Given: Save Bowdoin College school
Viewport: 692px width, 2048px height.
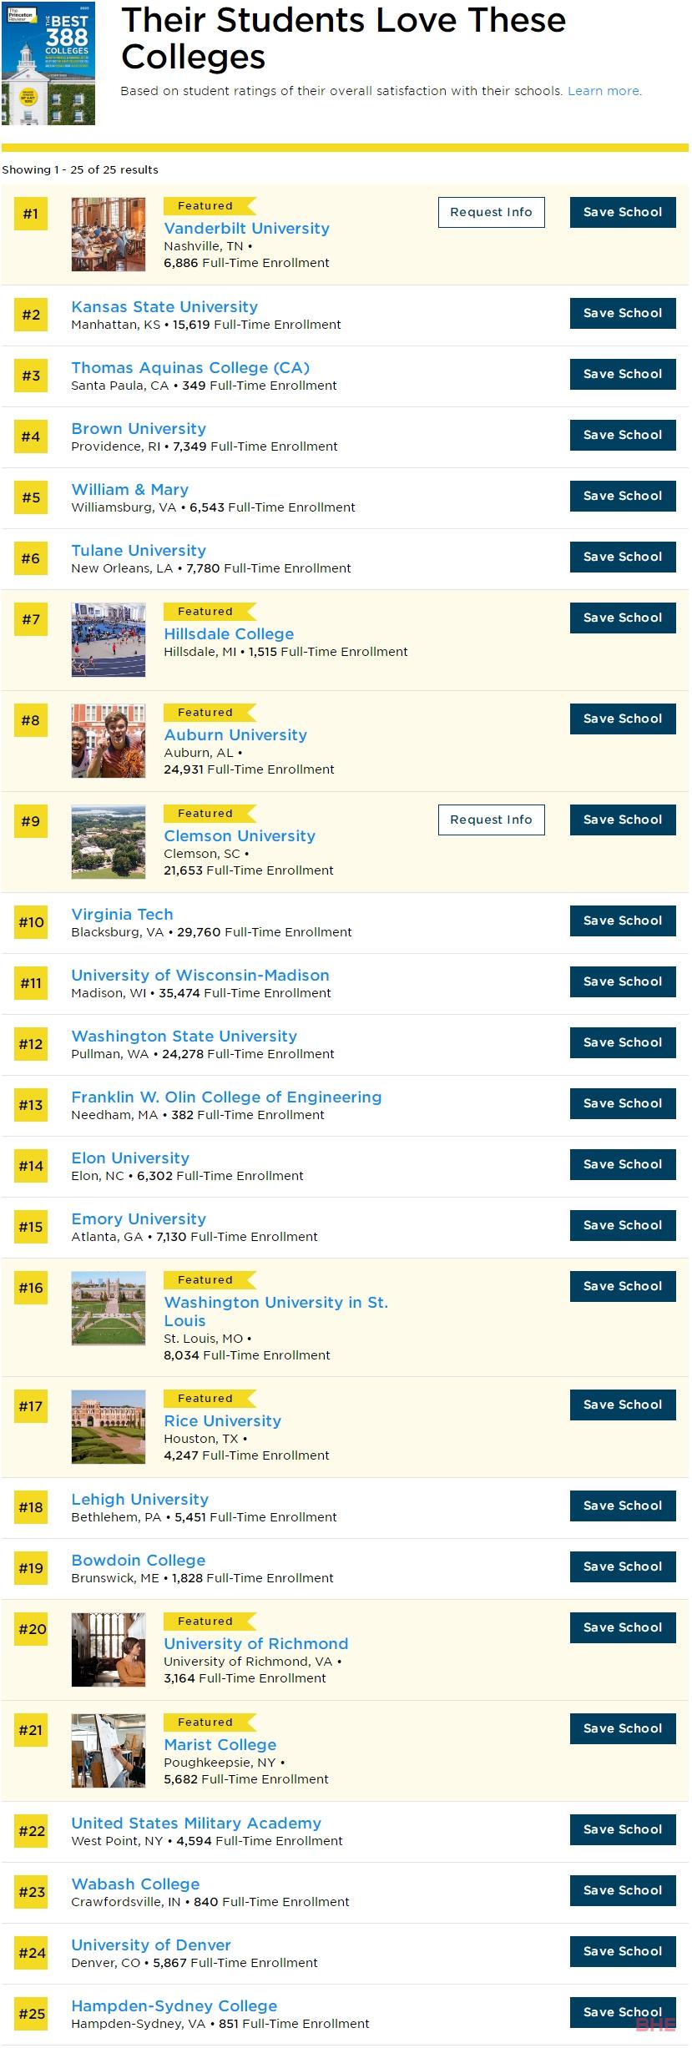Looking at the screenshot, I should click(623, 1566).
